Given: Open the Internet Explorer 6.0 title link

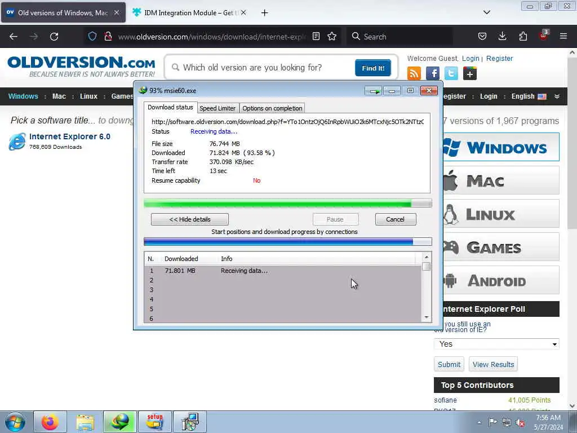Looking at the screenshot, I should point(70,136).
